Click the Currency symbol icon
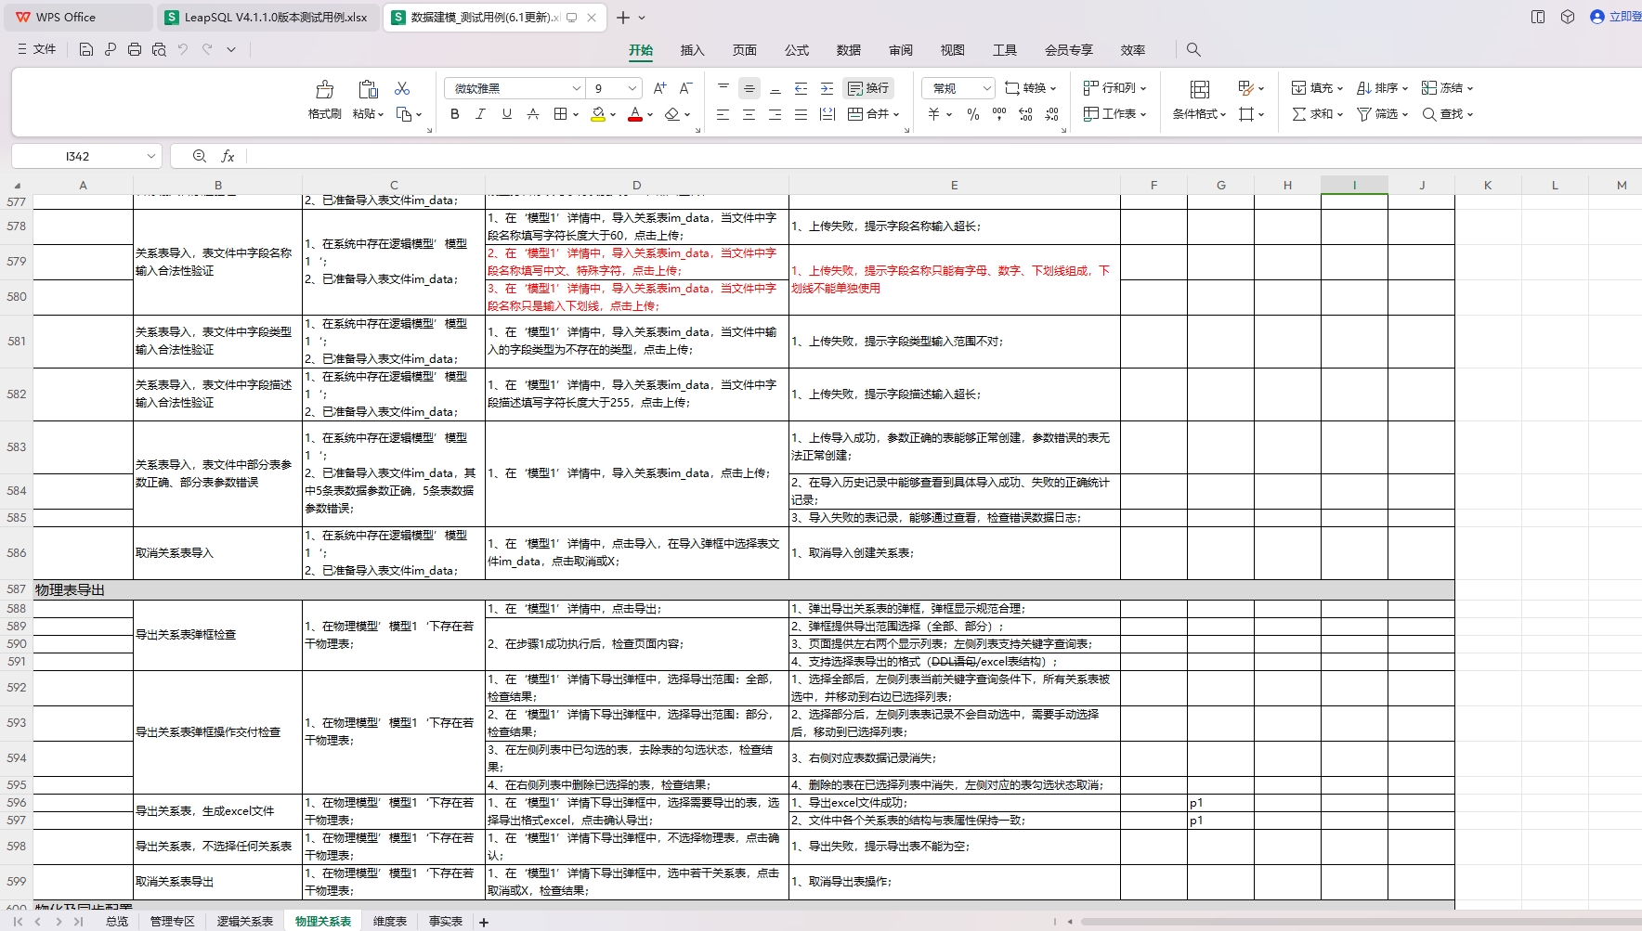 934,114
